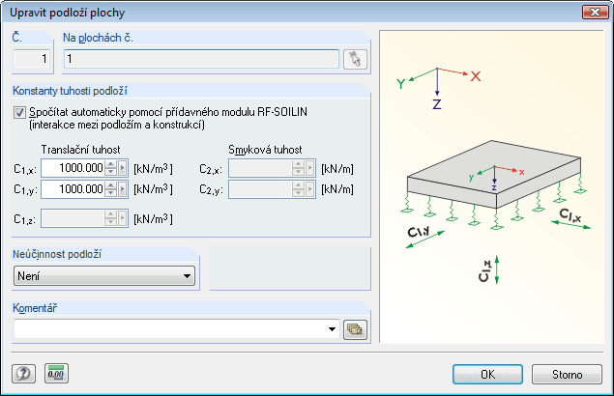Open the units and decimal places icon
The height and width of the screenshot is (396, 614).
click(56, 374)
